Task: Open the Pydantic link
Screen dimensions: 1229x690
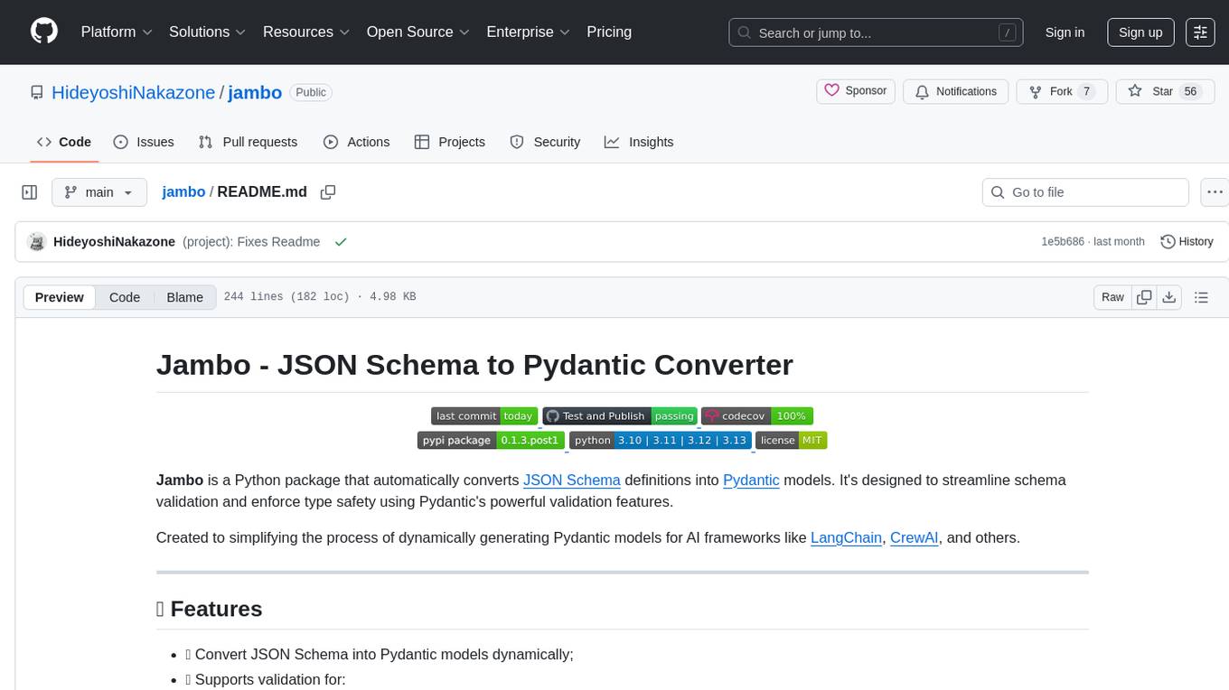Action: (x=751, y=480)
